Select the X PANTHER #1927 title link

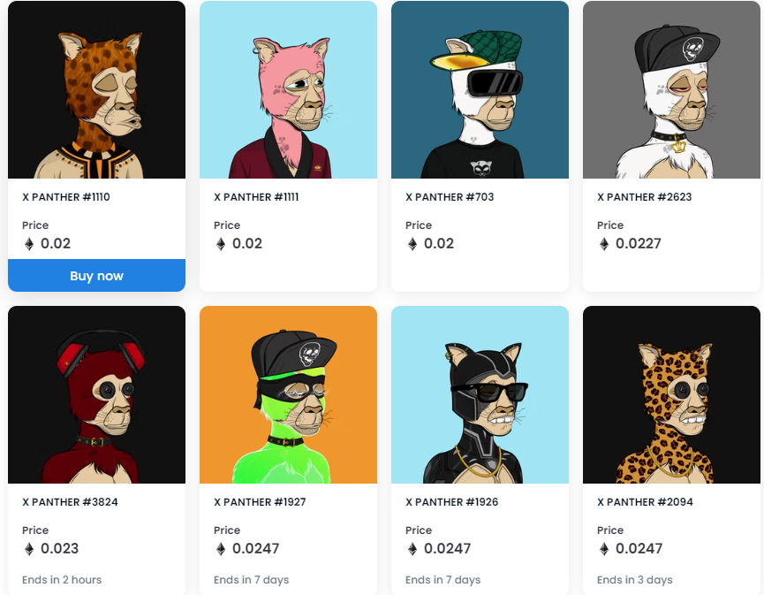[260, 502]
